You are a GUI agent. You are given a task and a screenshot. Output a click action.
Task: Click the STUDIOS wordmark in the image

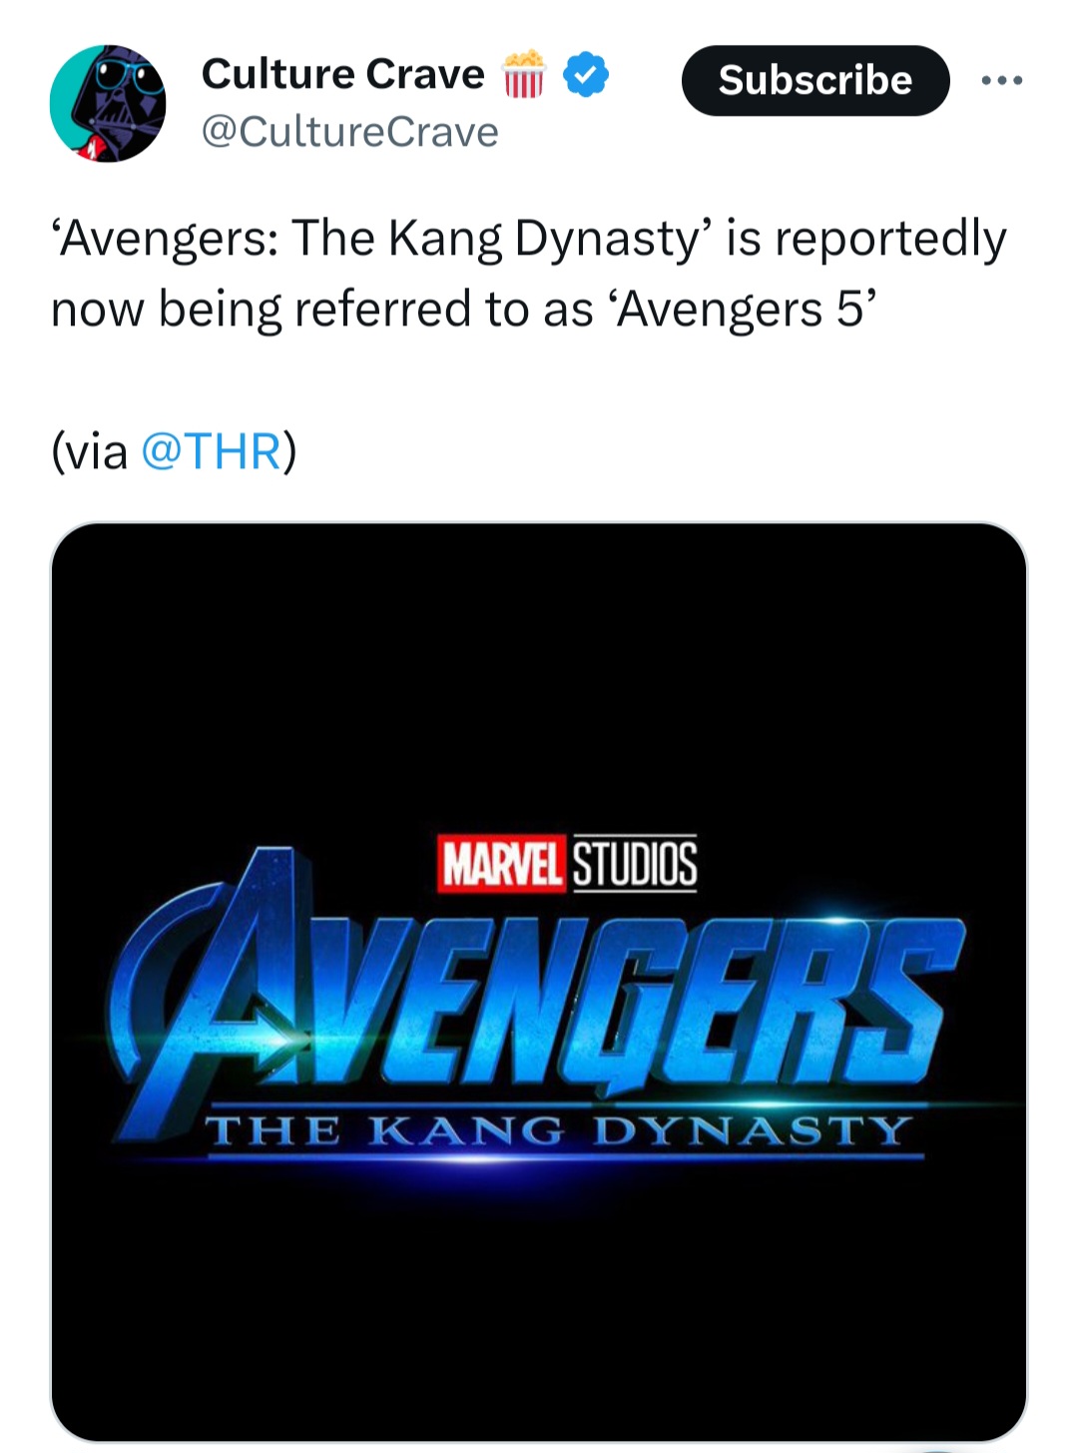(x=634, y=864)
